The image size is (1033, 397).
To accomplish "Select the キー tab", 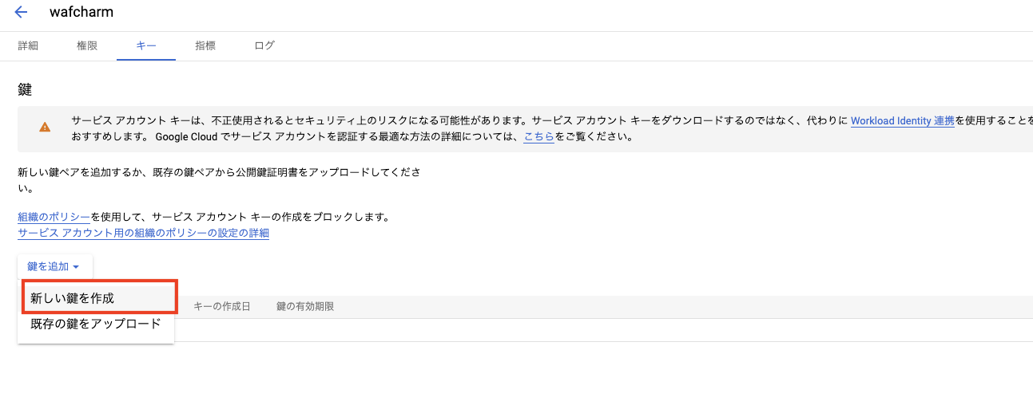I will (145, 46).
